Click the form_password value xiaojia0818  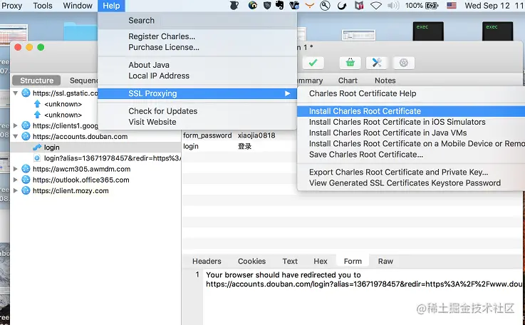point(256,135)
